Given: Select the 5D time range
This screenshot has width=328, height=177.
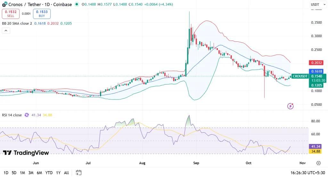Looking at the screenshot, I should click(x=14, y=173).
